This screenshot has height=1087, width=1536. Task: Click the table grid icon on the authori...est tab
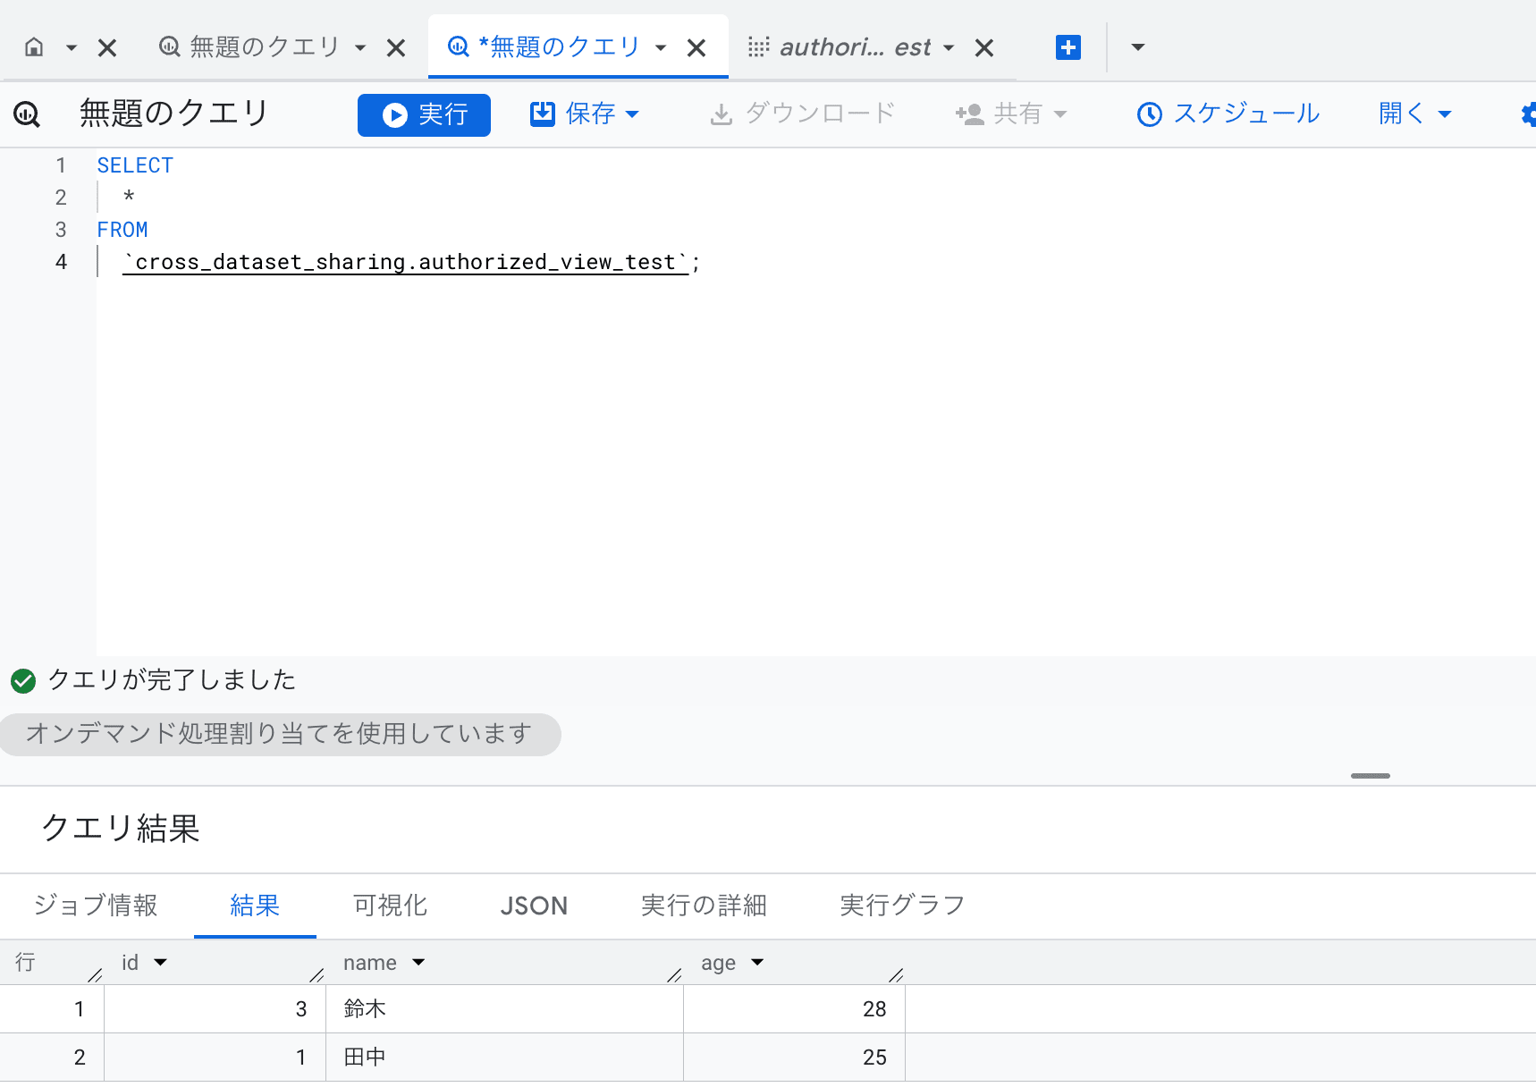(759, 46)
